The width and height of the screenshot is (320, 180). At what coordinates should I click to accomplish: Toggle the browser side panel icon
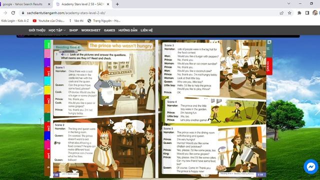[307, 13]
